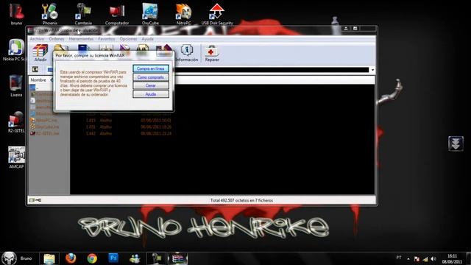Open the Opciones menu

(x=128, y=39)
